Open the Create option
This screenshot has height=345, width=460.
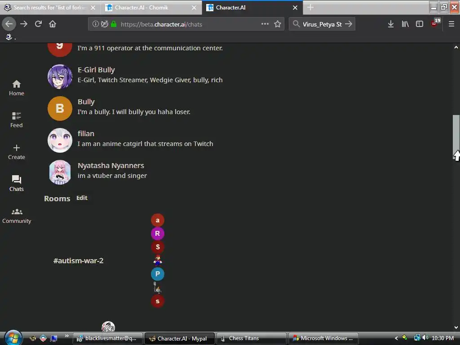coord(17,152)
